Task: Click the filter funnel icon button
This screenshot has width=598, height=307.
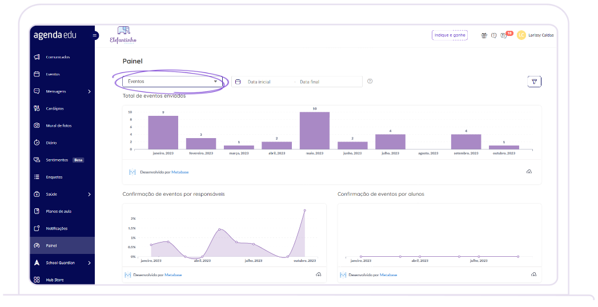Action: tap(534, 82)
